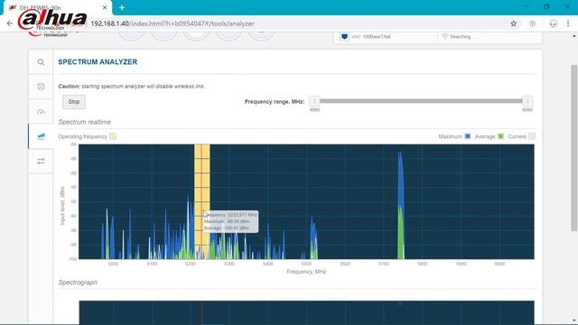Open the browser profile avatar
Viewport: 578px width, 325px height.
(554, 23)
